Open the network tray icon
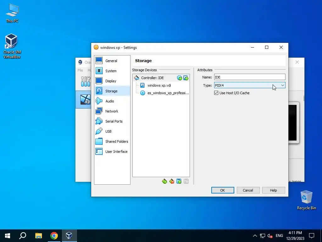 coord(263,236)
